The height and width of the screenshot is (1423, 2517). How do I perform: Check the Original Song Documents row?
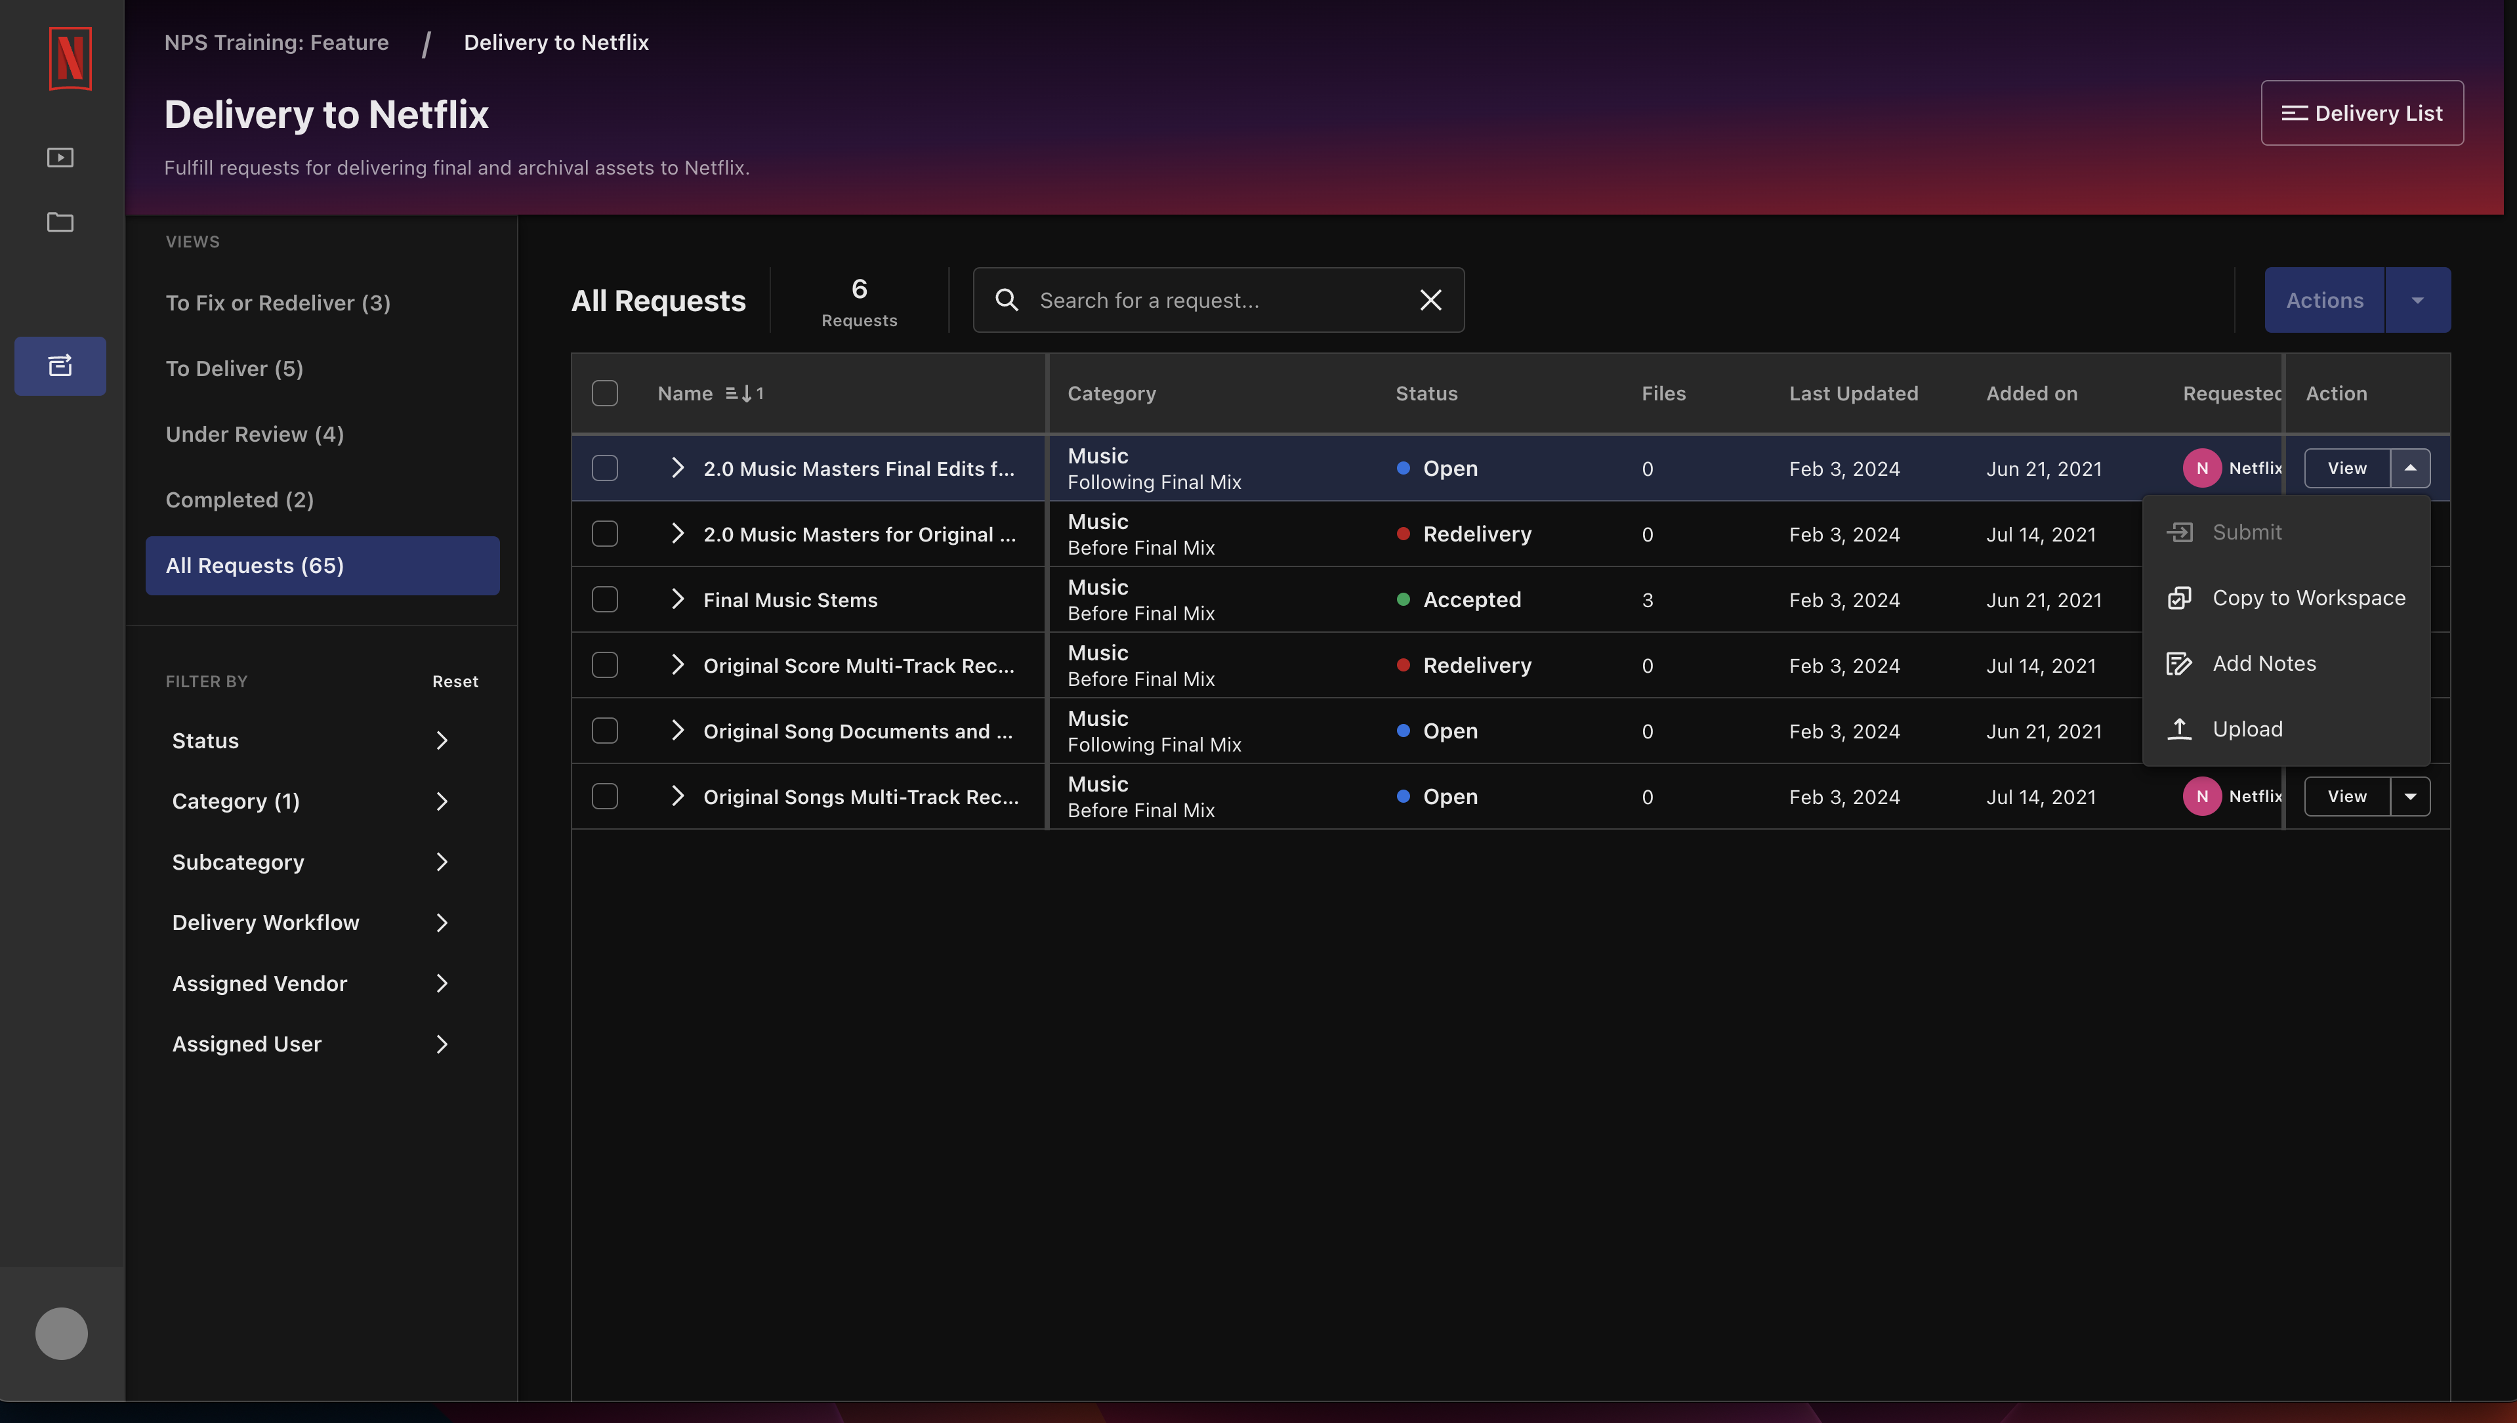[x=605, y=730]
